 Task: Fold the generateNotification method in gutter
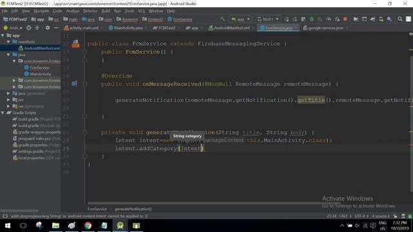click(85, 132)
